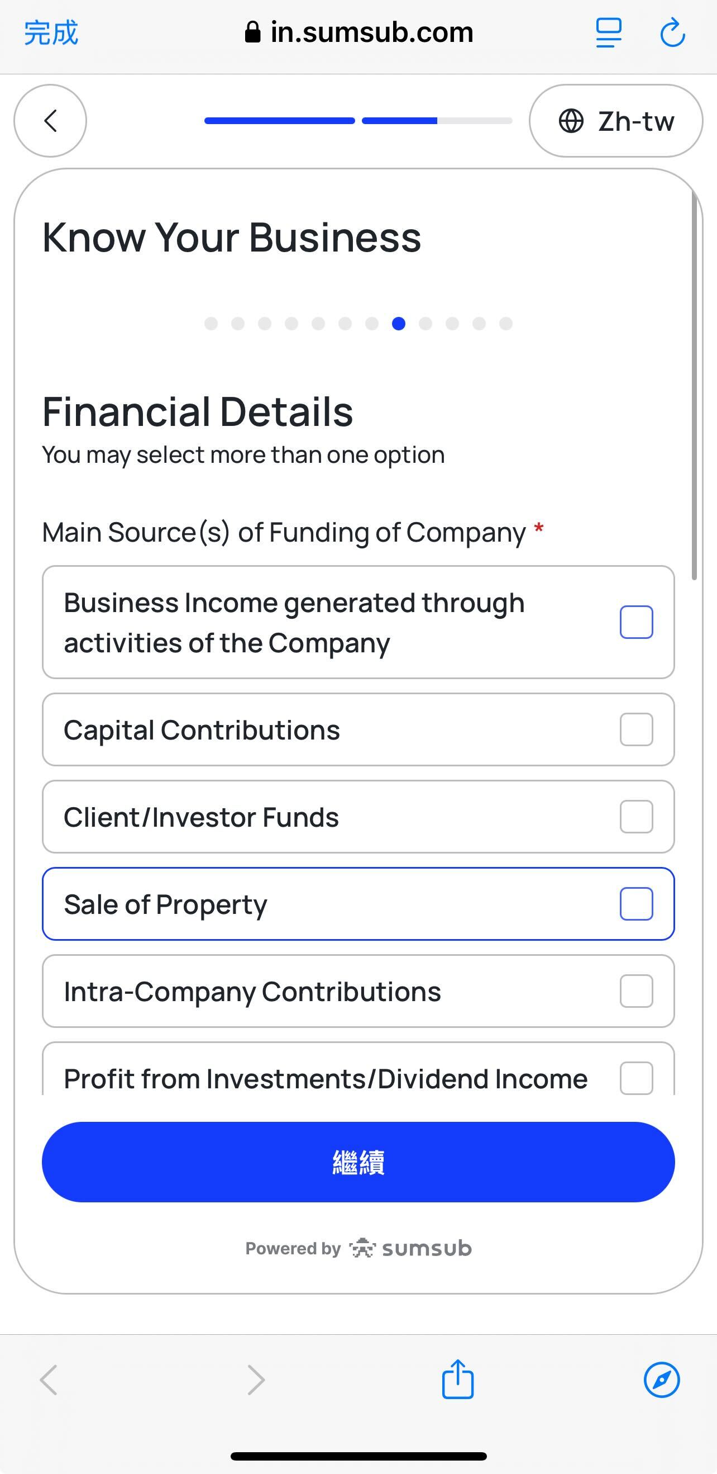Tap 完成 to close the browser
717x1474 pixels.
tap(51, 32)
